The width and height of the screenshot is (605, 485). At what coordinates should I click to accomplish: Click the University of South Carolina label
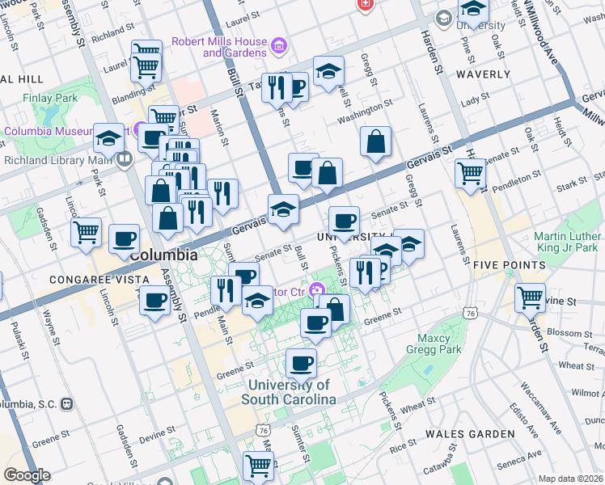[289, 392]
